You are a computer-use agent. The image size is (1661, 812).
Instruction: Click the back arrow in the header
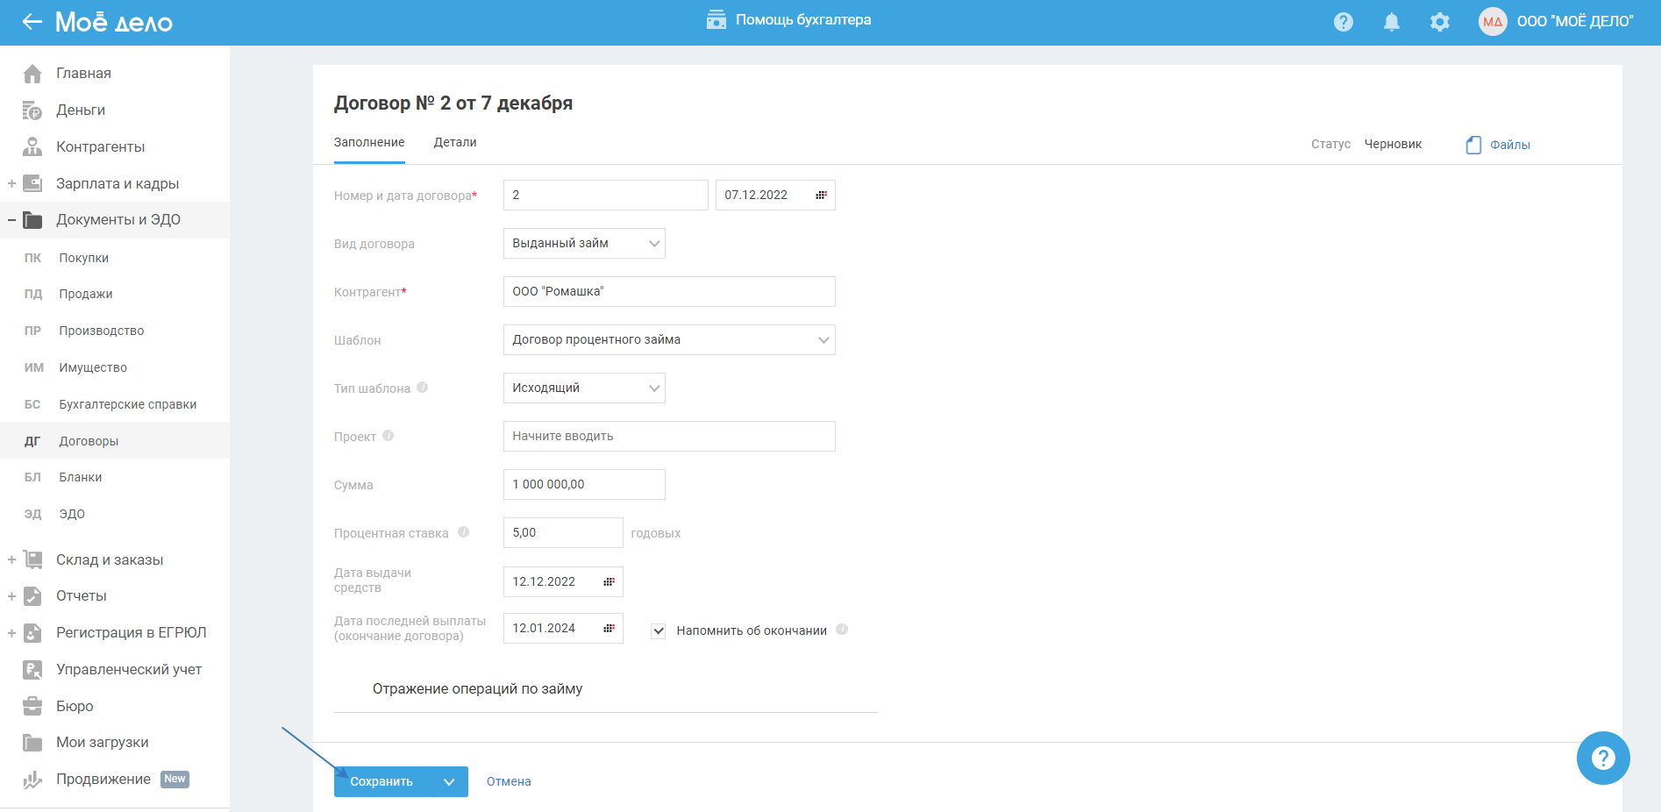[32, 22]
